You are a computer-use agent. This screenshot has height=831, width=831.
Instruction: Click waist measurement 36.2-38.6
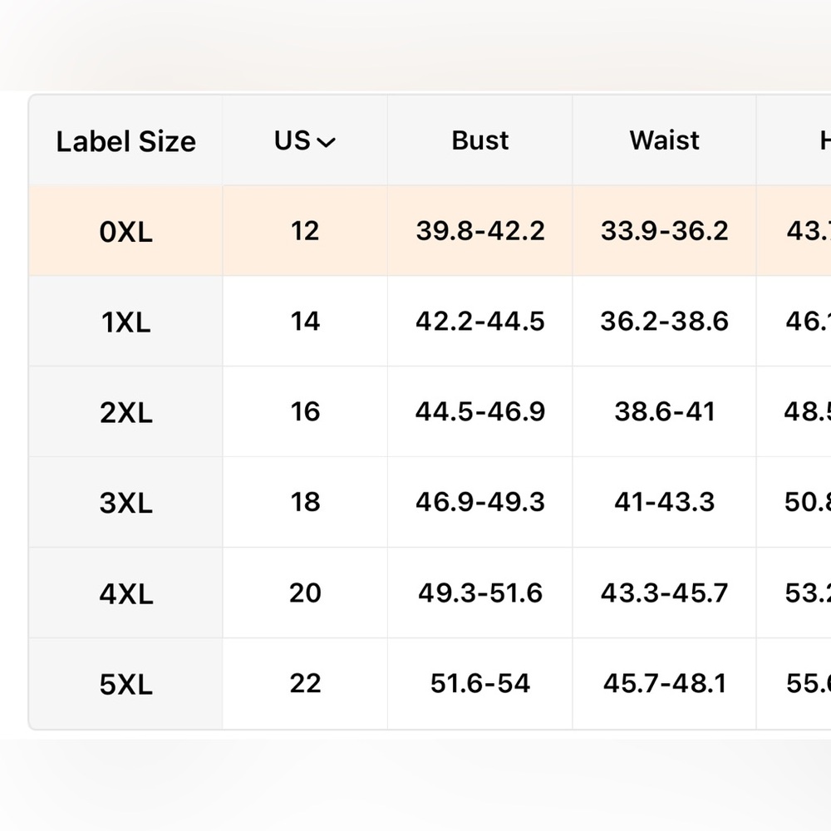pos(664,321)
